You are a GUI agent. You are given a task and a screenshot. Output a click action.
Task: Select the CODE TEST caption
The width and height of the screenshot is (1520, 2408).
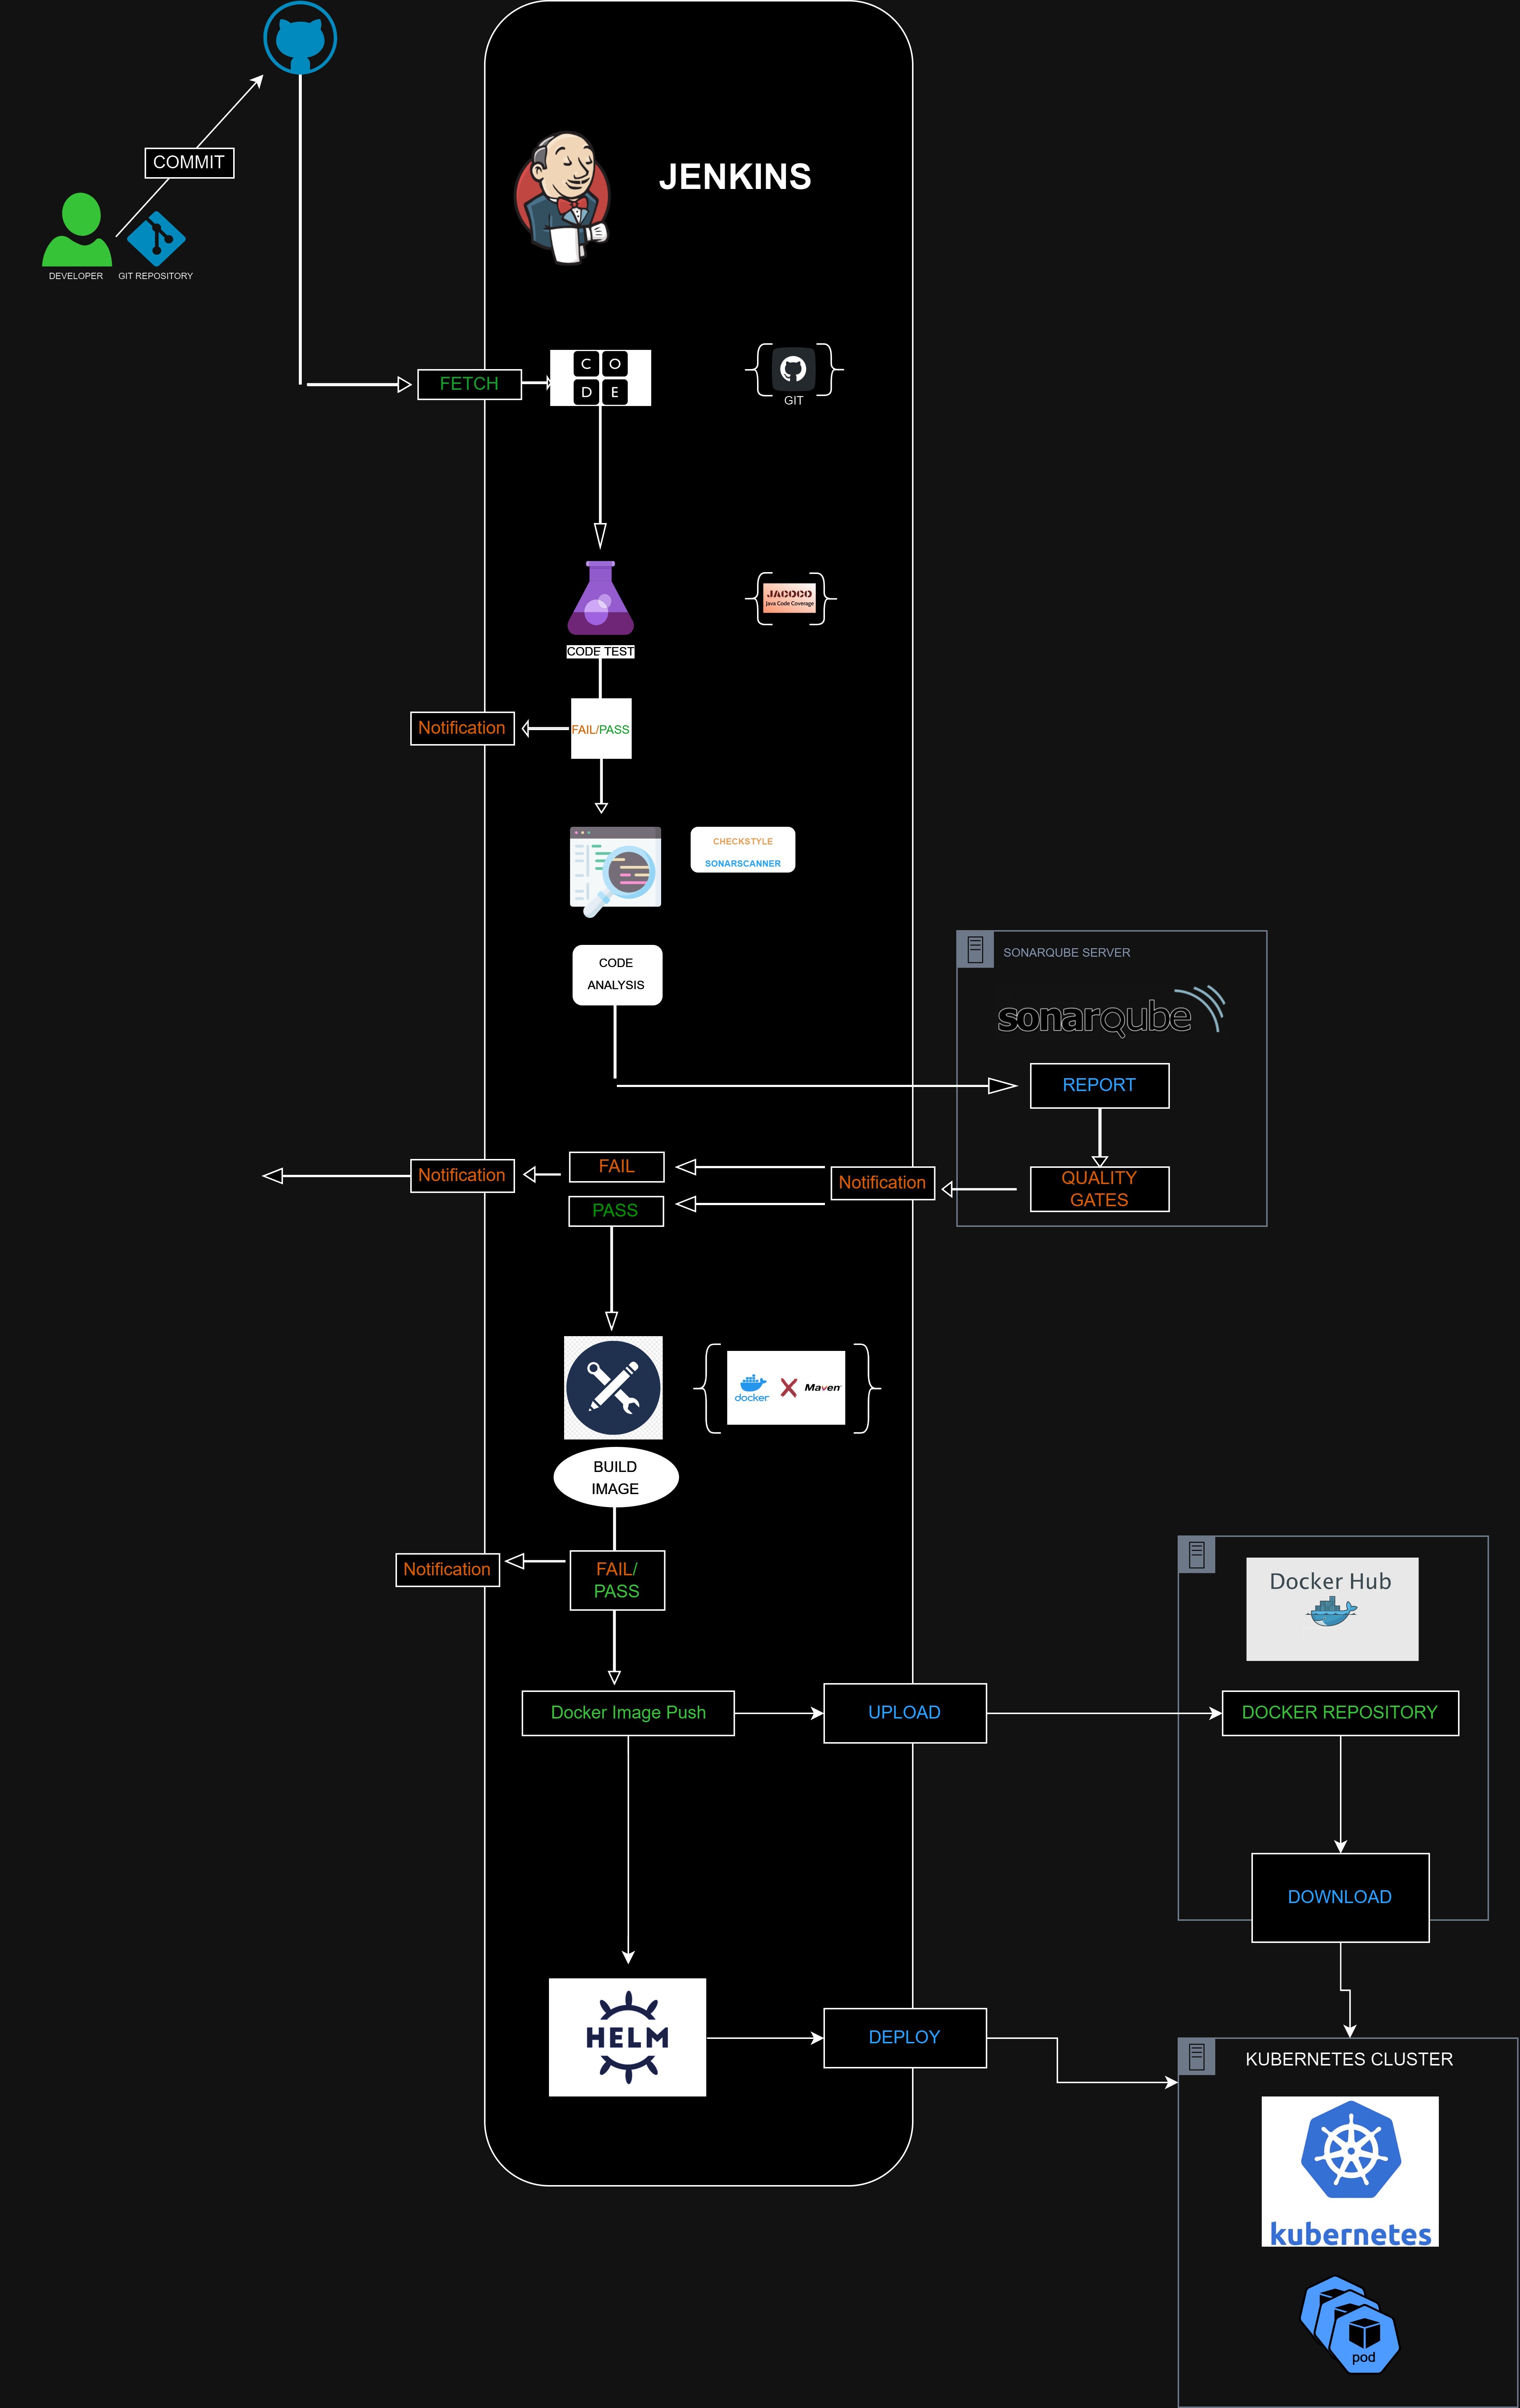[601, 651]
